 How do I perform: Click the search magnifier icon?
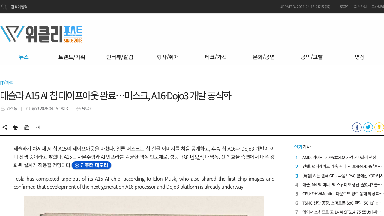[4, 7]
